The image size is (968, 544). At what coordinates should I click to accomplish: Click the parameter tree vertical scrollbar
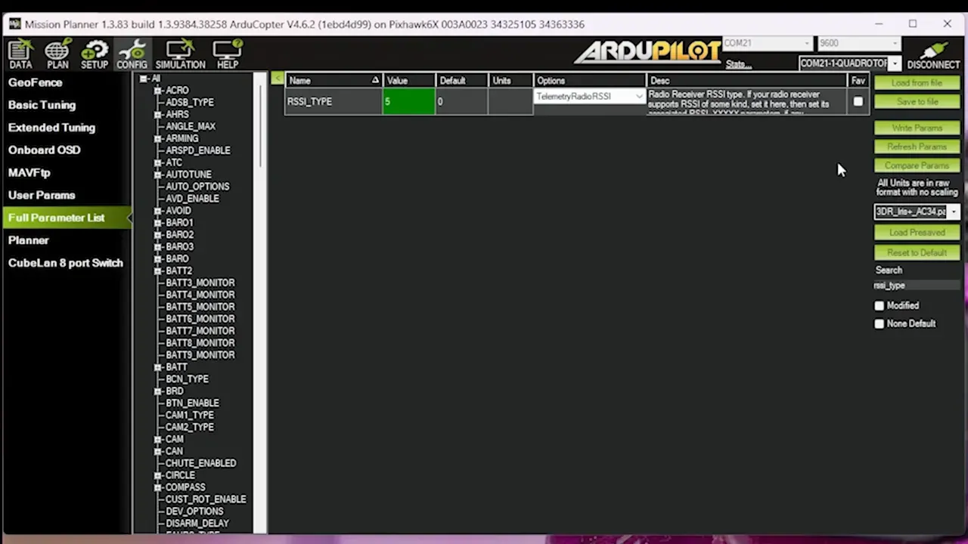pos(260,121)
